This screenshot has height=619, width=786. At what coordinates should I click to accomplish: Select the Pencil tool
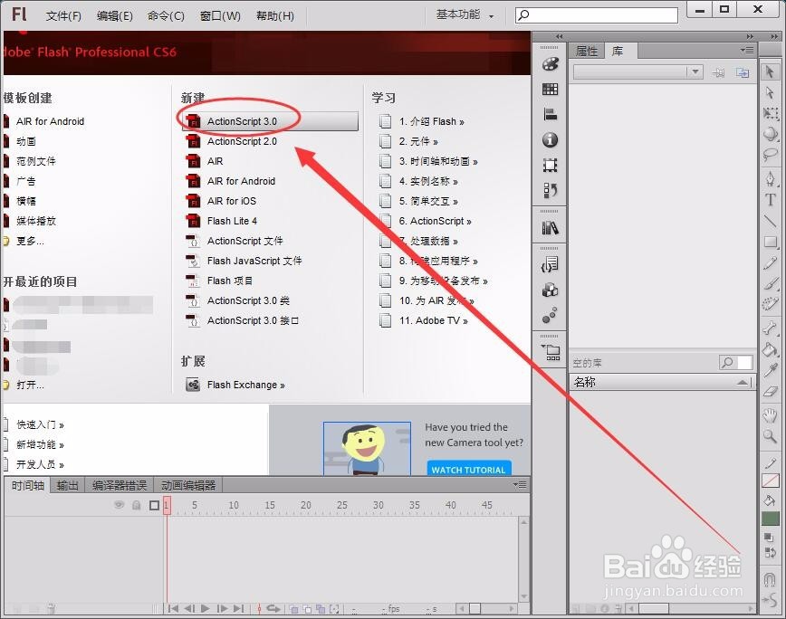pos(770,263)
